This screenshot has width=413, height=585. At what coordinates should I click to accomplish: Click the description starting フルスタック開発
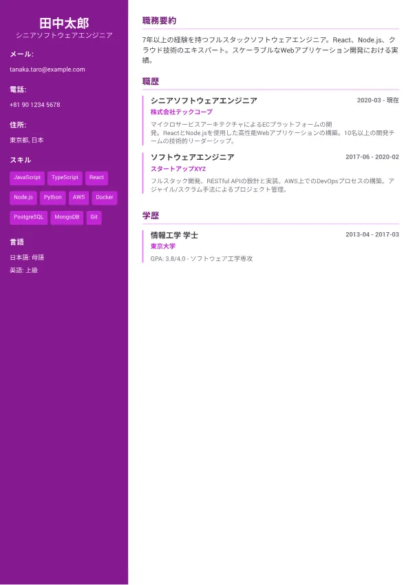tap(273, 185)
